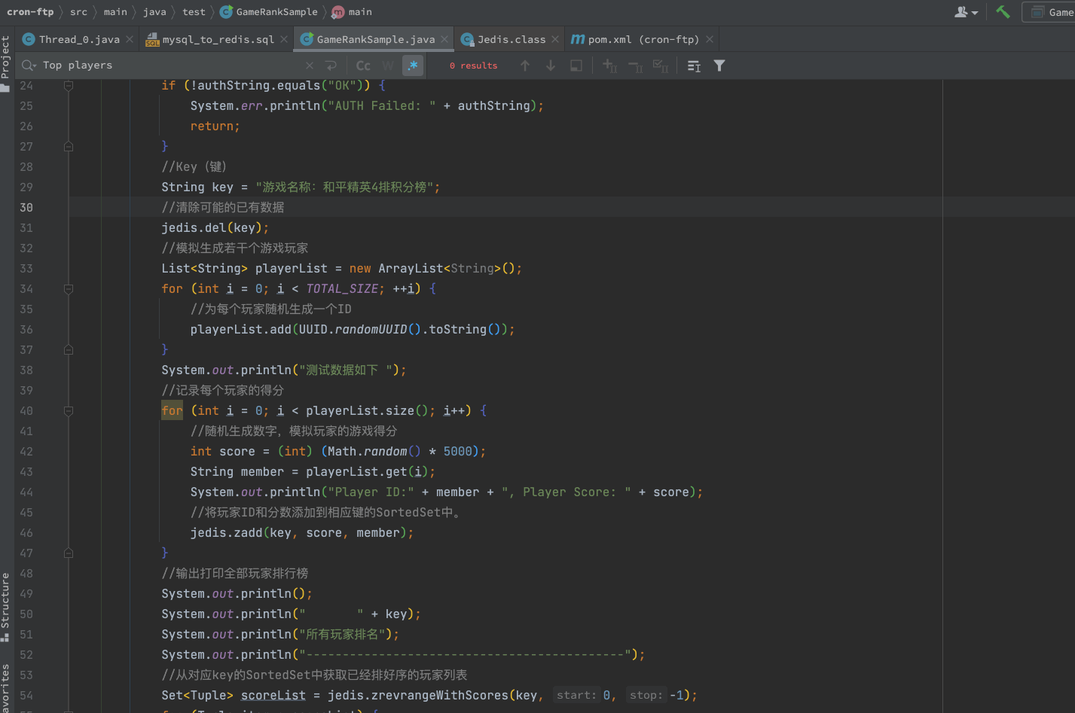The height and width of the screenshot is (713, 1075).
Task: Click add selection for next occurrence
Action: [x=609, y=66]
